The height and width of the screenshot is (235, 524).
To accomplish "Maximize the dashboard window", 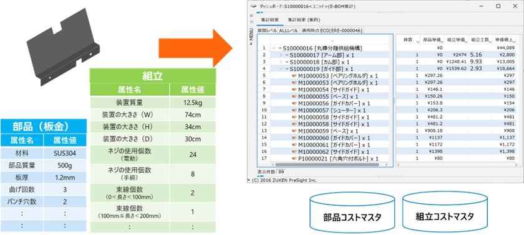I will tap(498, 6).
